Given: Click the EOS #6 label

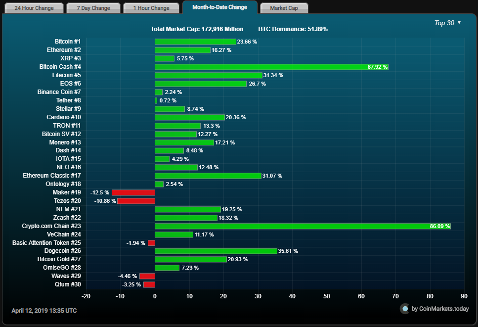Looking at the screenshot, I should [x=70, y=83].
